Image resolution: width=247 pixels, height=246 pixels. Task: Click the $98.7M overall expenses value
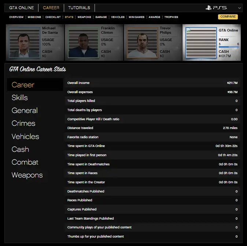tap(232, 92)
